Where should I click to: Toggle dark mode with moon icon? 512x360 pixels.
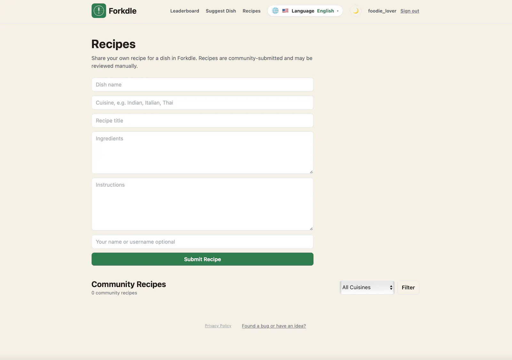(356, 11)
